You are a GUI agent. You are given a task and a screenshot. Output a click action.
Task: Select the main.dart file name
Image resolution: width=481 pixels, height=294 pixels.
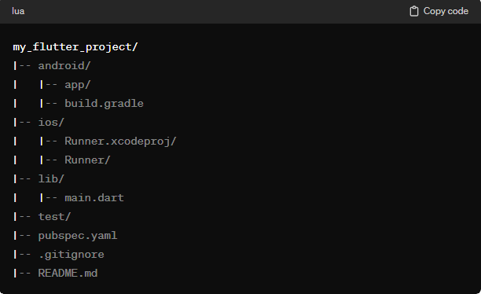(x=94, y=197)
